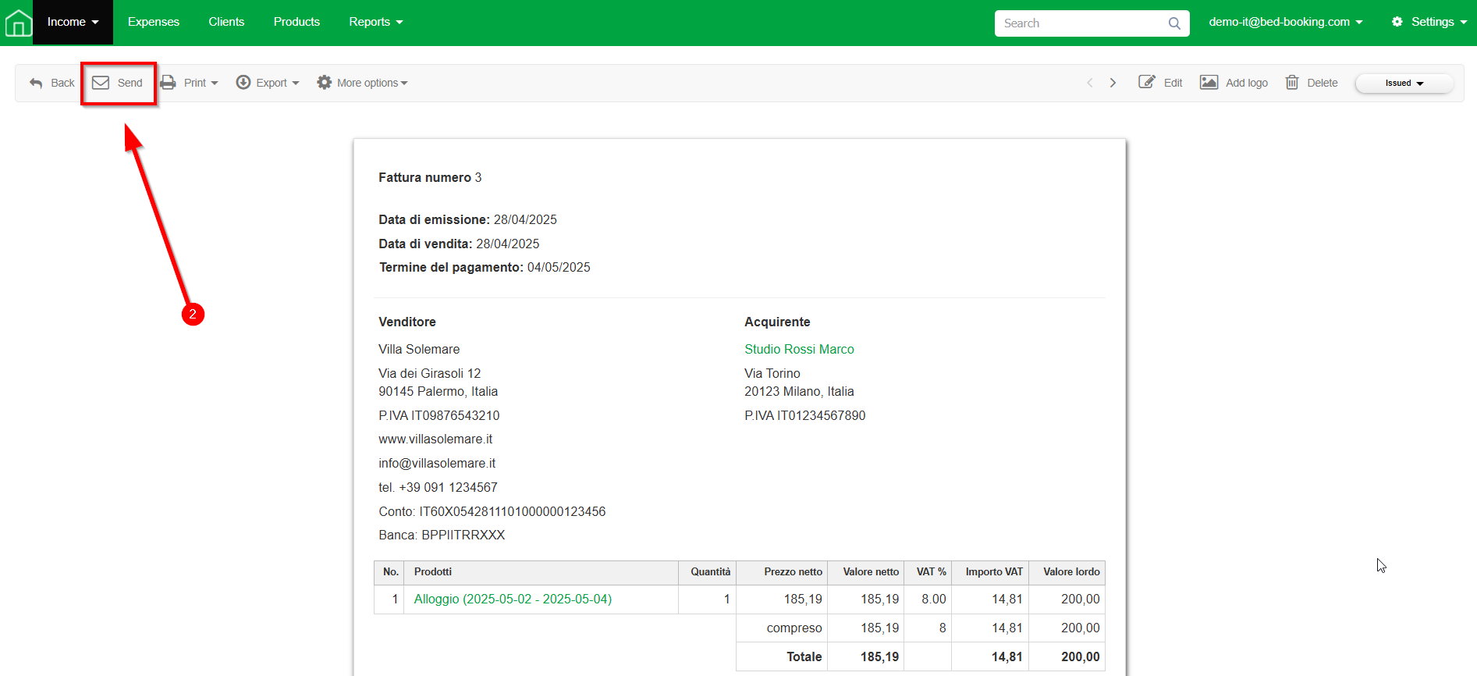Open the demo-it@bed-booking.com account menu
The height and width of the screenshot is (676, 1477).
click(1286, 22)
